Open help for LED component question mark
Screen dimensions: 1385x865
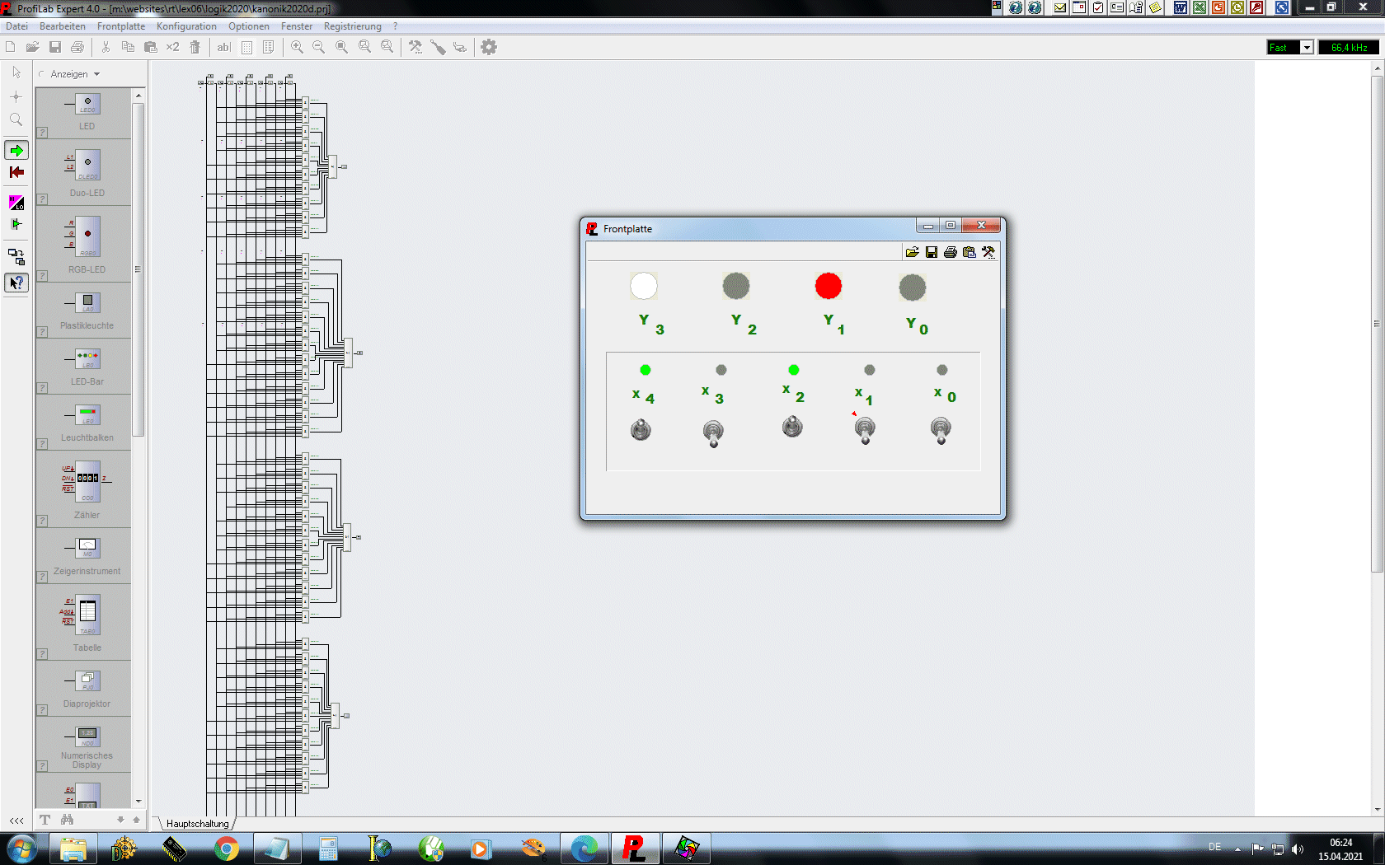pyautogui.click(x=42, y=133)
